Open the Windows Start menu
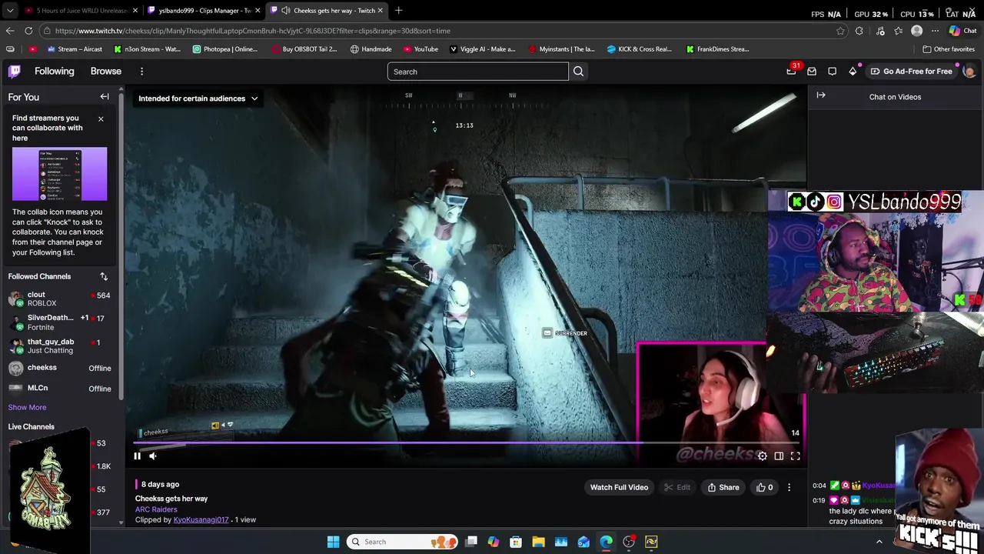 (x=333, y=542)
